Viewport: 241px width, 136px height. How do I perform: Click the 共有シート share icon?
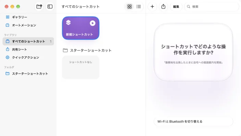[x=8, y=49]
